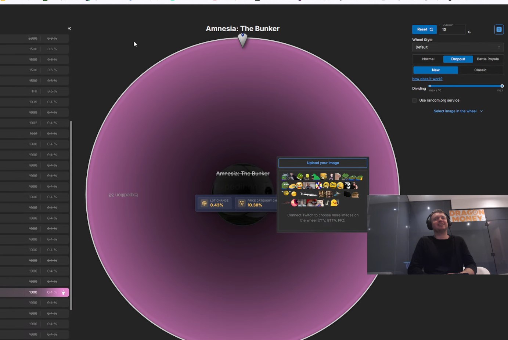
Task: Select the trollface emote in the image picker
Action: [347, 185]
